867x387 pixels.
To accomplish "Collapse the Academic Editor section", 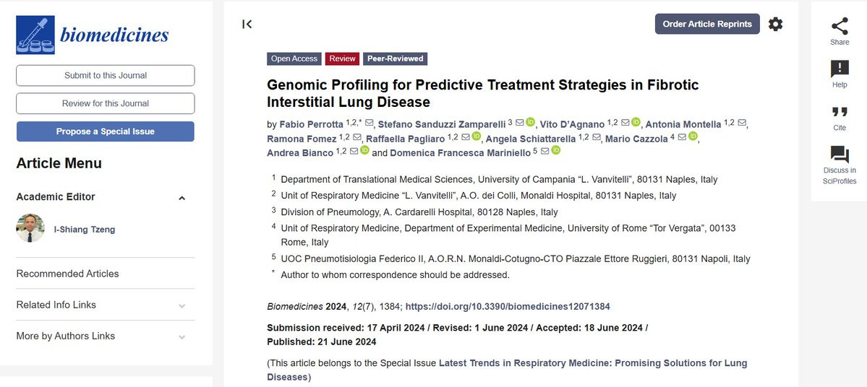I will click(x=182, y=198).
